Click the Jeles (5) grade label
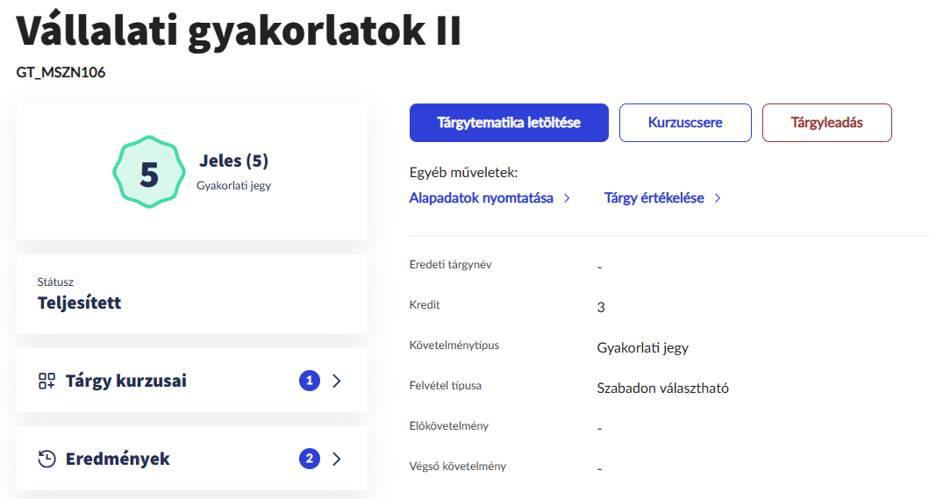 tap(233, 161)
